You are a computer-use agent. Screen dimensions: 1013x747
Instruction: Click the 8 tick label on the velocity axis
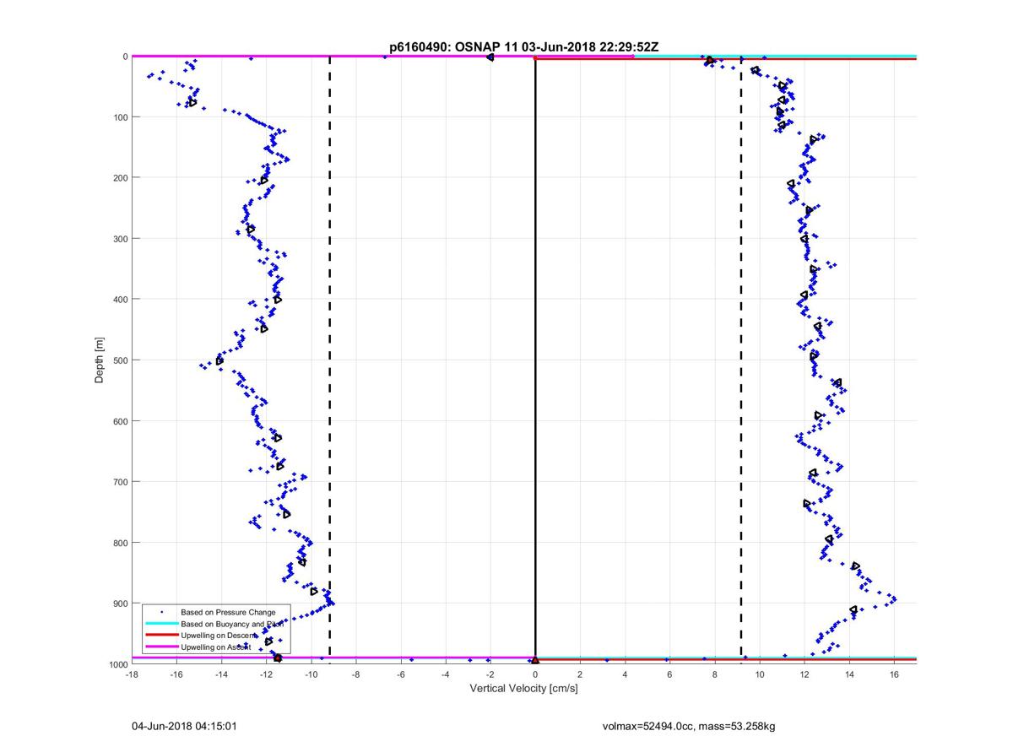click(x=715, y=674)
